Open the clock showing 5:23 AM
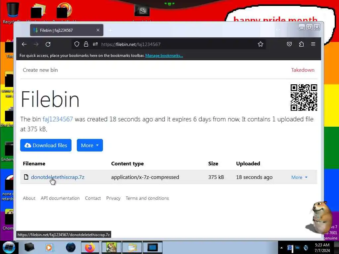Image resolution: width=339 pixels, height=254 pixels. pos(322,248)
